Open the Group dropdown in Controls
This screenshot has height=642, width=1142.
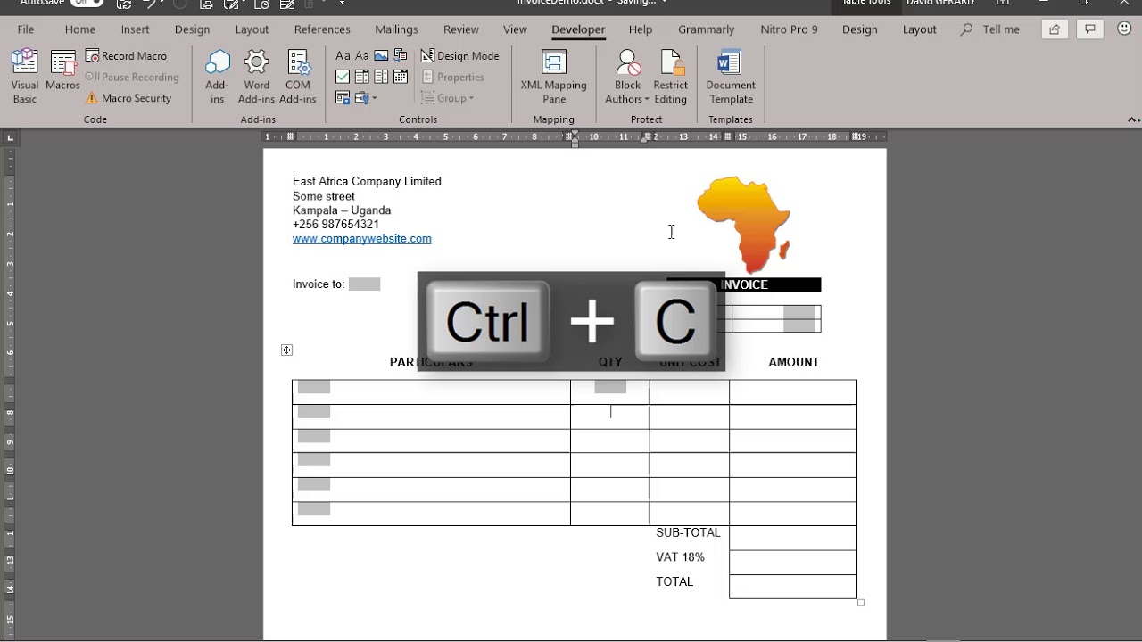(449, 98)
